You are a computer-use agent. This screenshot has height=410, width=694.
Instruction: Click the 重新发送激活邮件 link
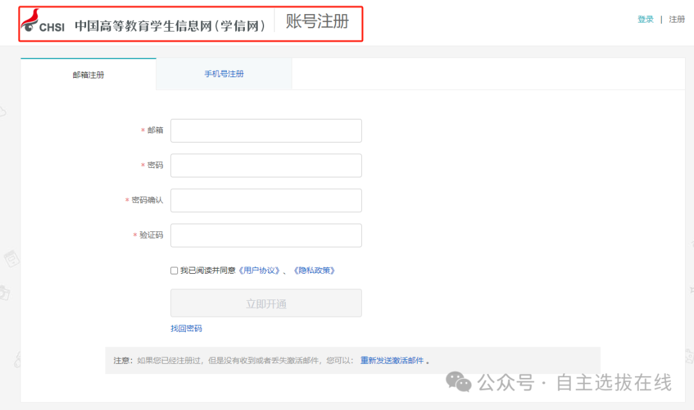[x=392, y=361]
